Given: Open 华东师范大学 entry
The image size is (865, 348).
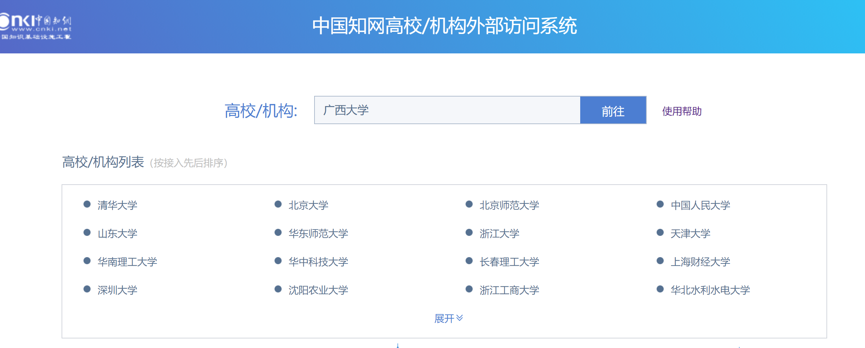Looking at the screenshot, I should (318, 233).
